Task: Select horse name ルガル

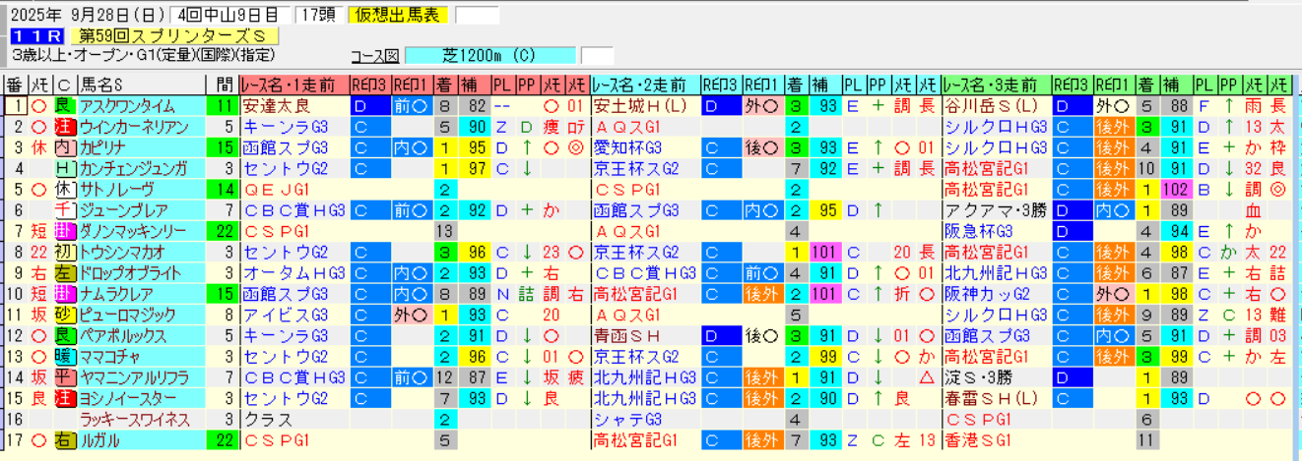Action: tap(99, 439)
